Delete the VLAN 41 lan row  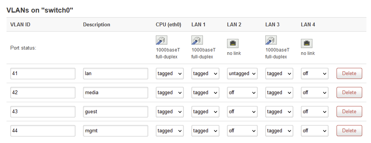[349, 74]
